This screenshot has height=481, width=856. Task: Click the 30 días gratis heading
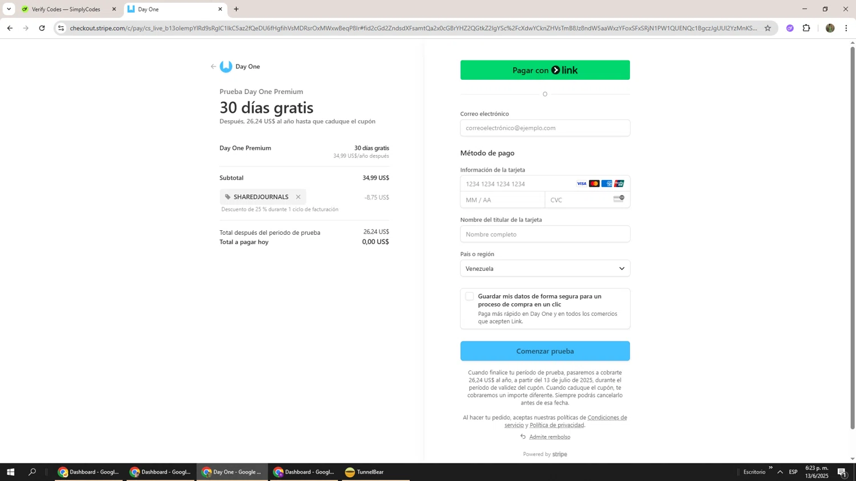coord(267,108)
